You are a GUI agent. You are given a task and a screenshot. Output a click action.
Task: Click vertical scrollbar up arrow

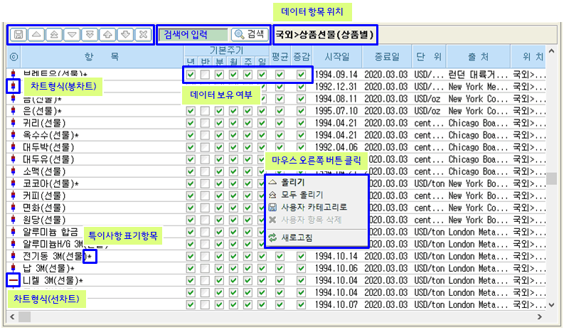point(552,51)
